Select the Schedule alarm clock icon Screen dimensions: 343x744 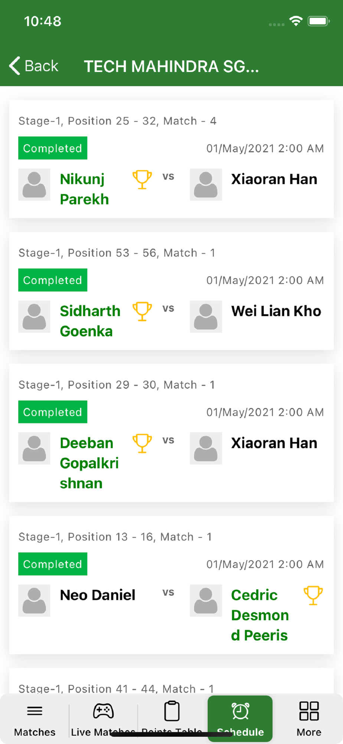tap(240, 711)
